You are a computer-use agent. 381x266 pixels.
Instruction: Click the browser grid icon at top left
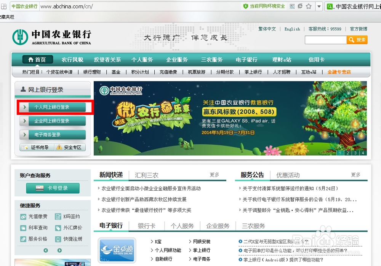(4, 6)
